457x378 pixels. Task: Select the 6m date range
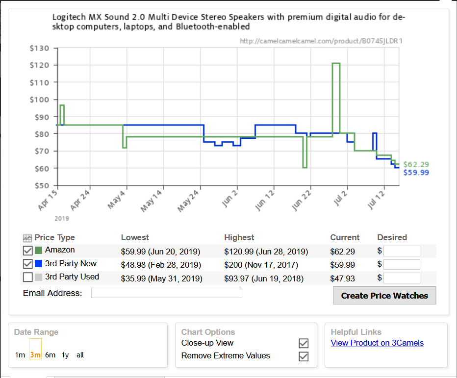coord(50,355)
